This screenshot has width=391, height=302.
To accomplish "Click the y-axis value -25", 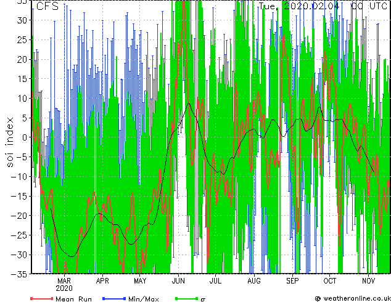I will click(x=19, y=235).
